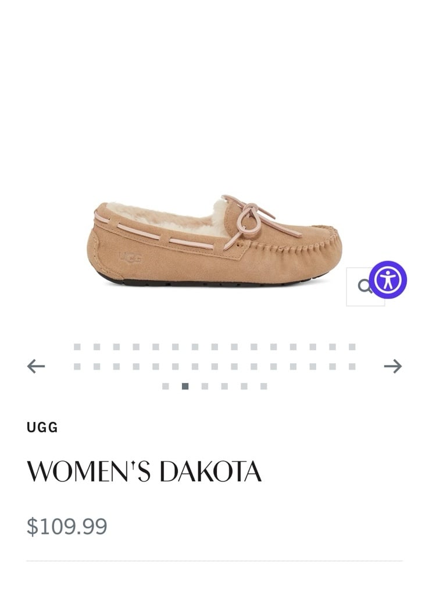This screenshot has height=592, width=429.
Task: Choose last dot of middle carousel row
Action: pyautogui.click(x=352, y=367)
